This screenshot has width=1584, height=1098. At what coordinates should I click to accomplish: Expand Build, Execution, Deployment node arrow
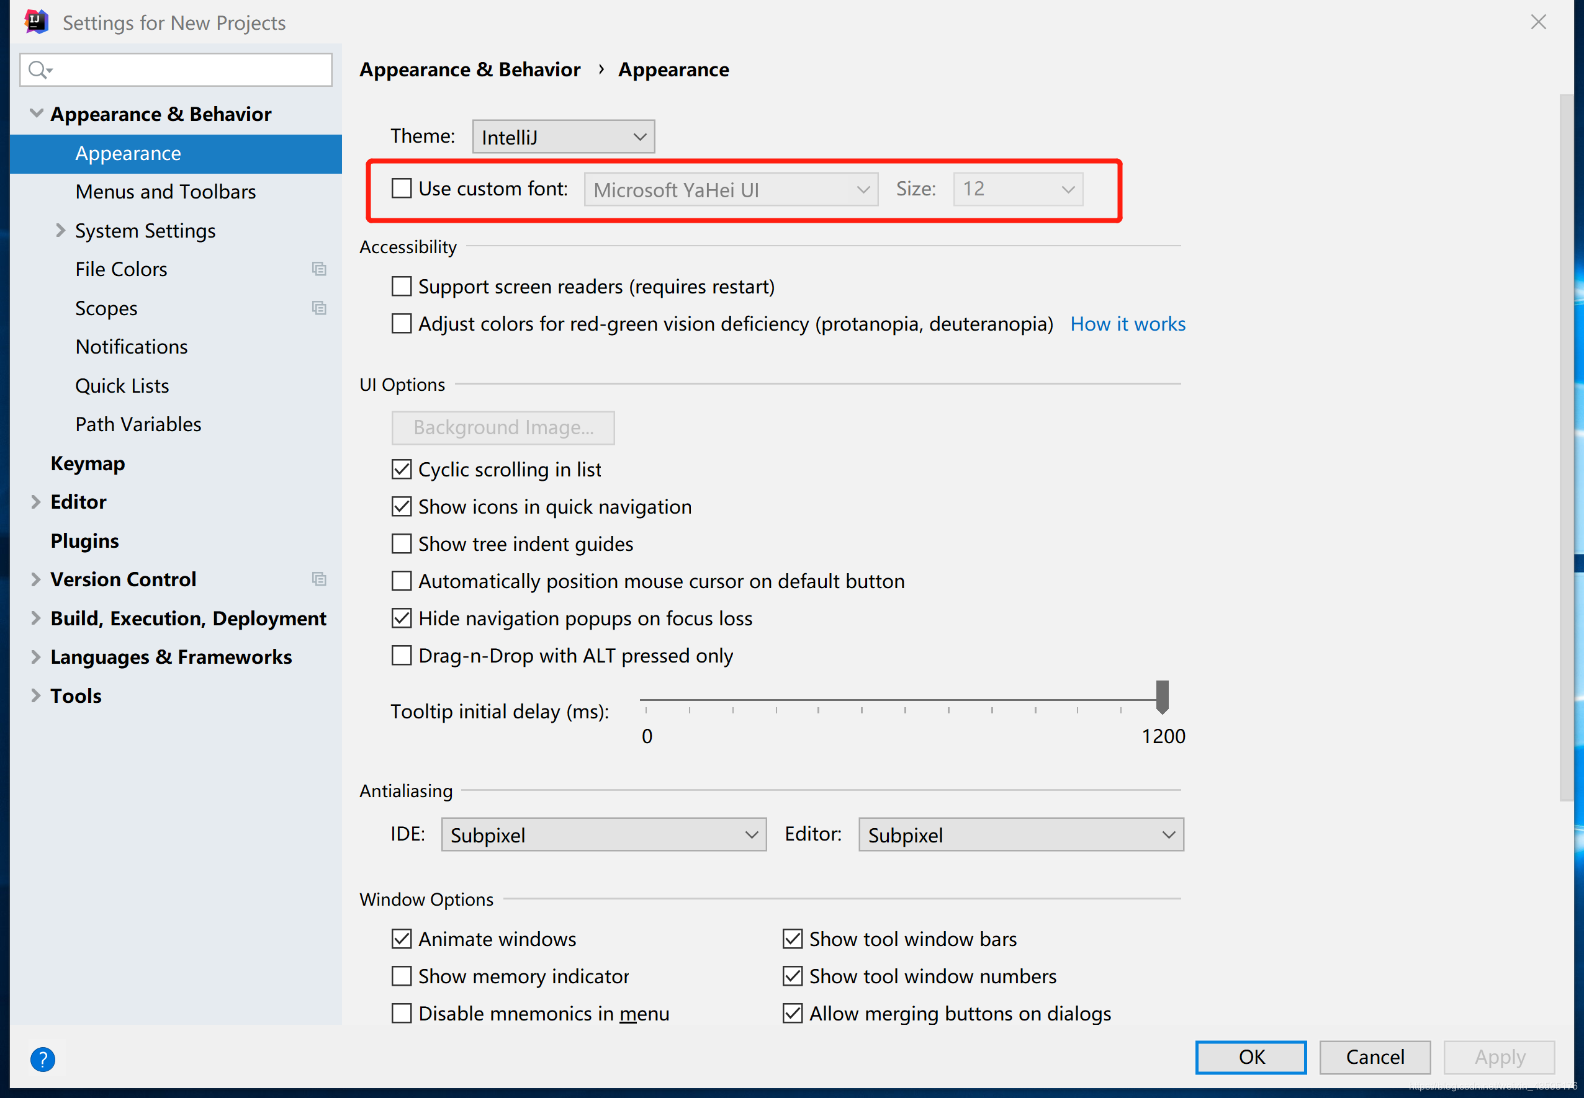coord(36,618)
